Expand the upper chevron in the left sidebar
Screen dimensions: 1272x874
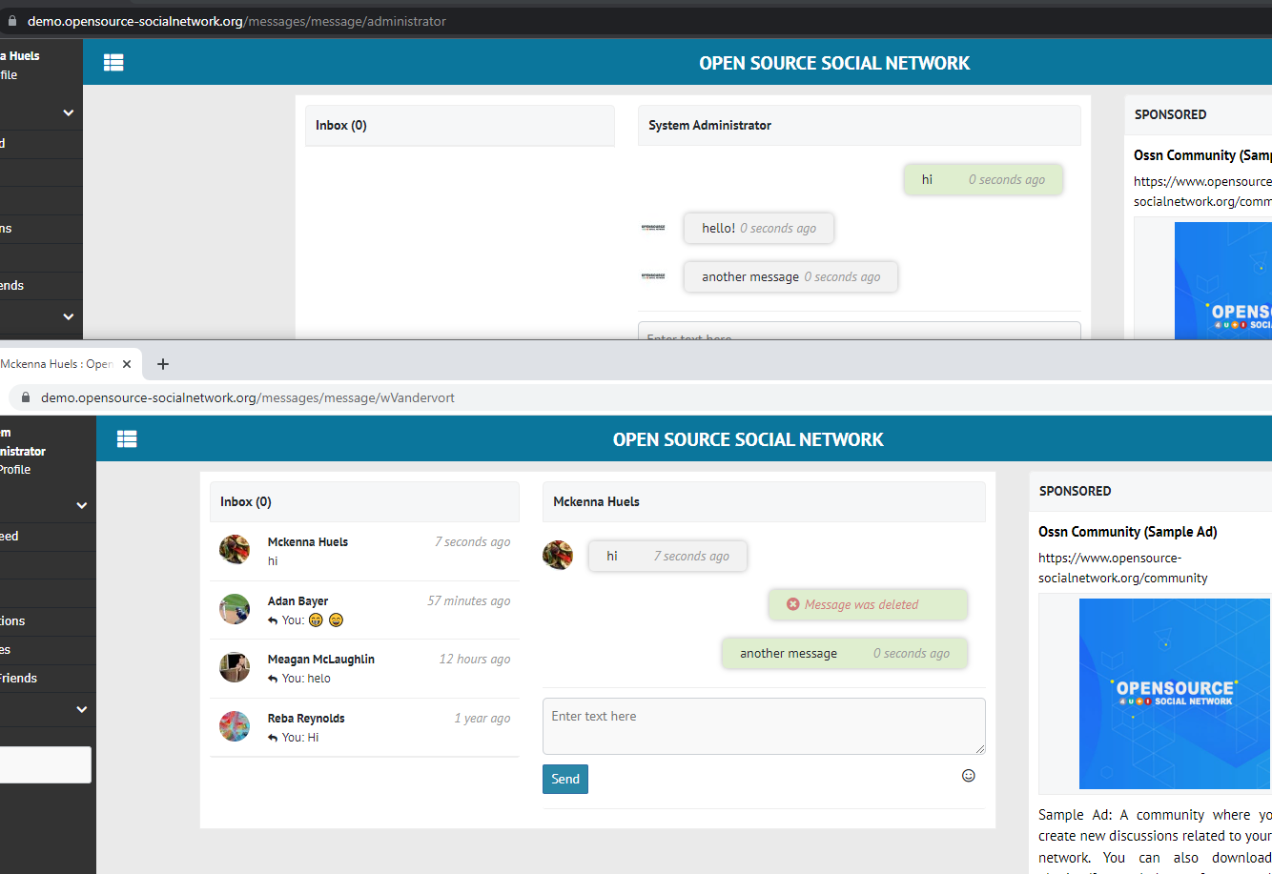tap(67, 112)
